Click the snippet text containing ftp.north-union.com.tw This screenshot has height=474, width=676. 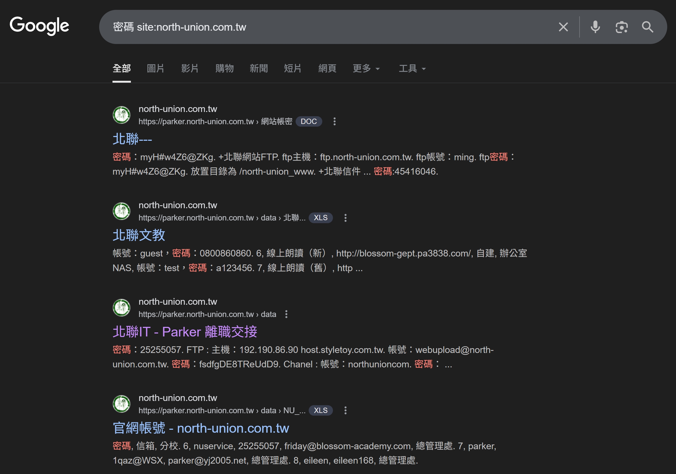pyautogui.click(x=314, y=164)
